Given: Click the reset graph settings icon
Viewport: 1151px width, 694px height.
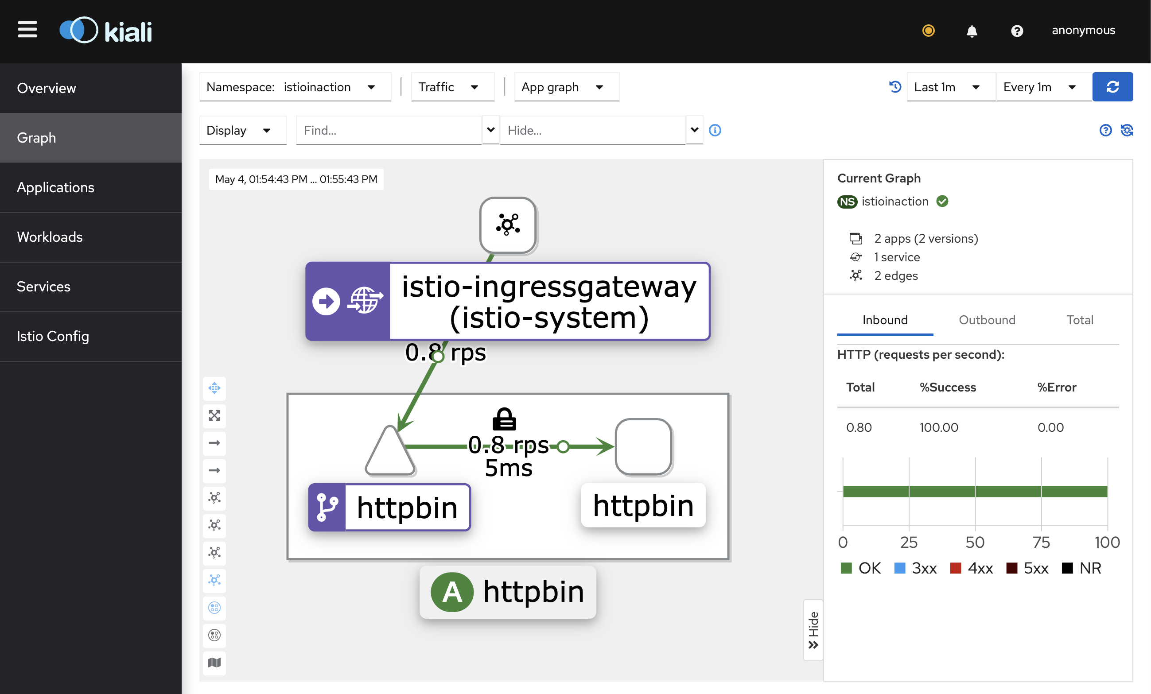Looking at the screenshot, I should click(1127, 130).
